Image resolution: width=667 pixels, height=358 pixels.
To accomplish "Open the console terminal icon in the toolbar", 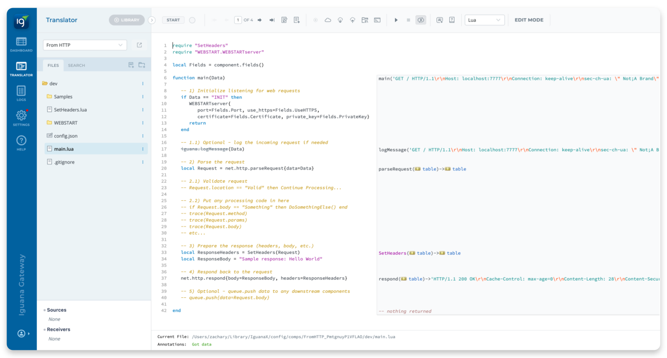I will [x=377, y=20].
